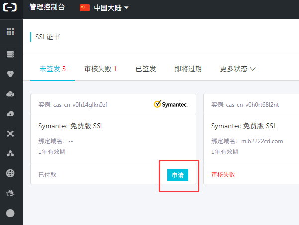This screenshot has height=225, width=299.
Task: Expand the 更多状态 status dropdown
Action: (237, 69)
